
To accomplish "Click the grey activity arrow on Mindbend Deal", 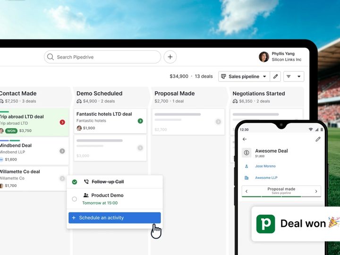I will click(x=62, y=151).
